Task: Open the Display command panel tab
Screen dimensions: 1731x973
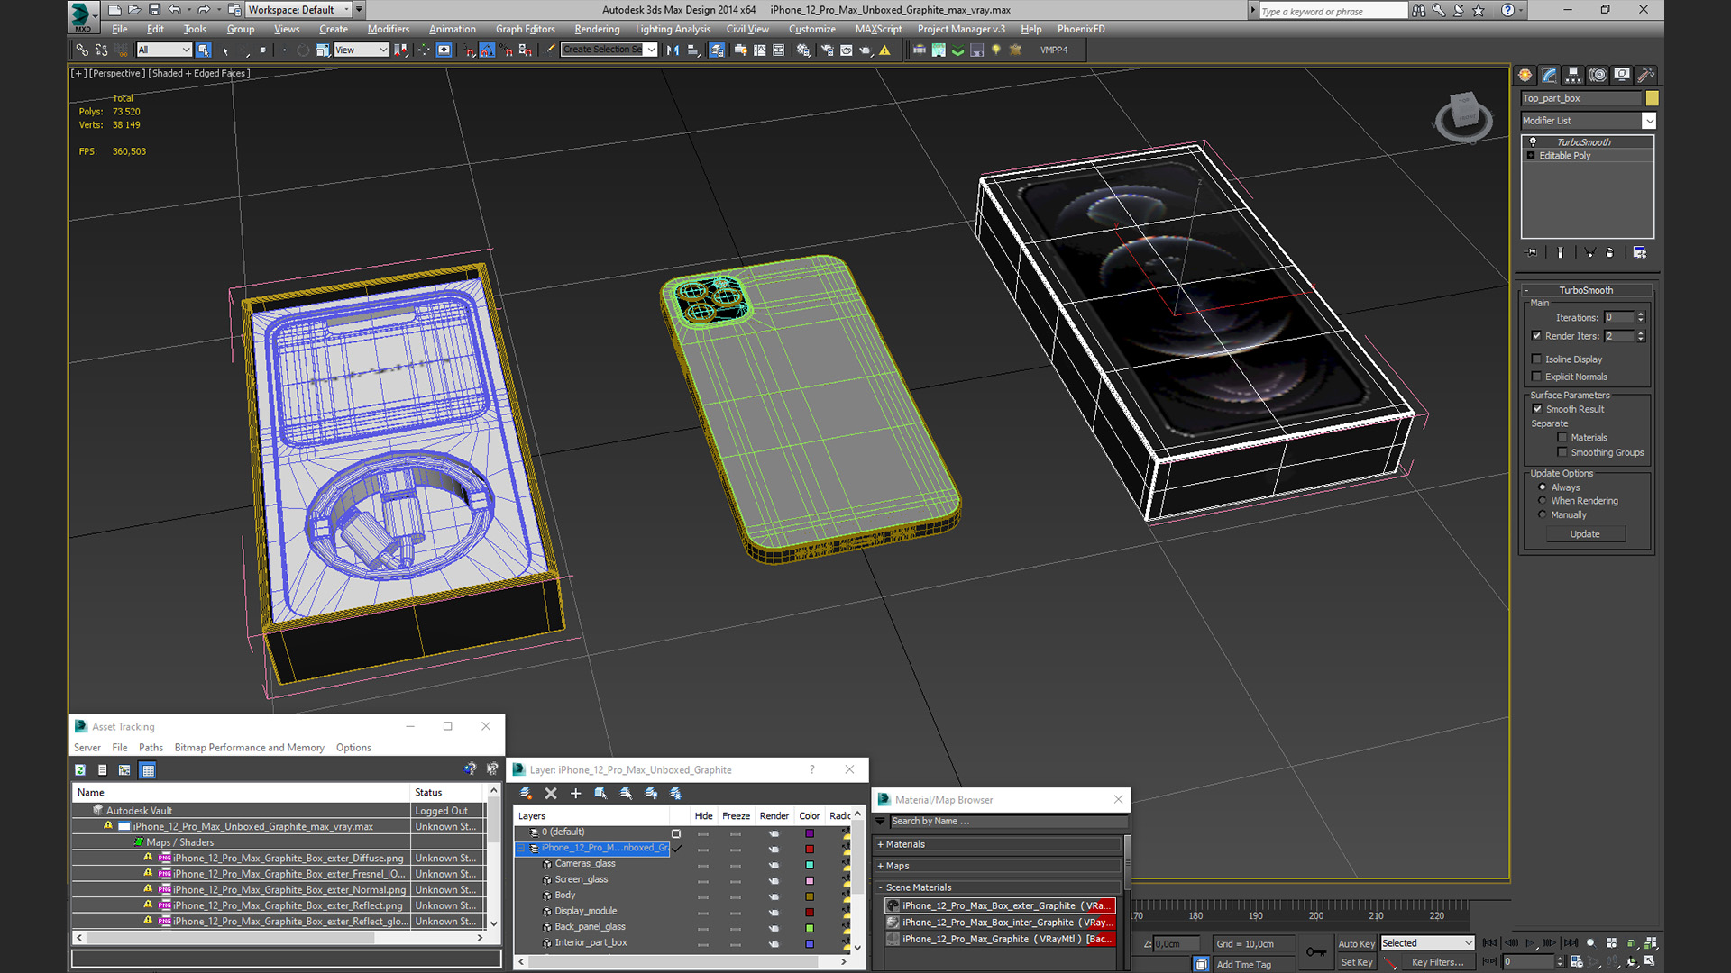Action: pos(1622,75)
